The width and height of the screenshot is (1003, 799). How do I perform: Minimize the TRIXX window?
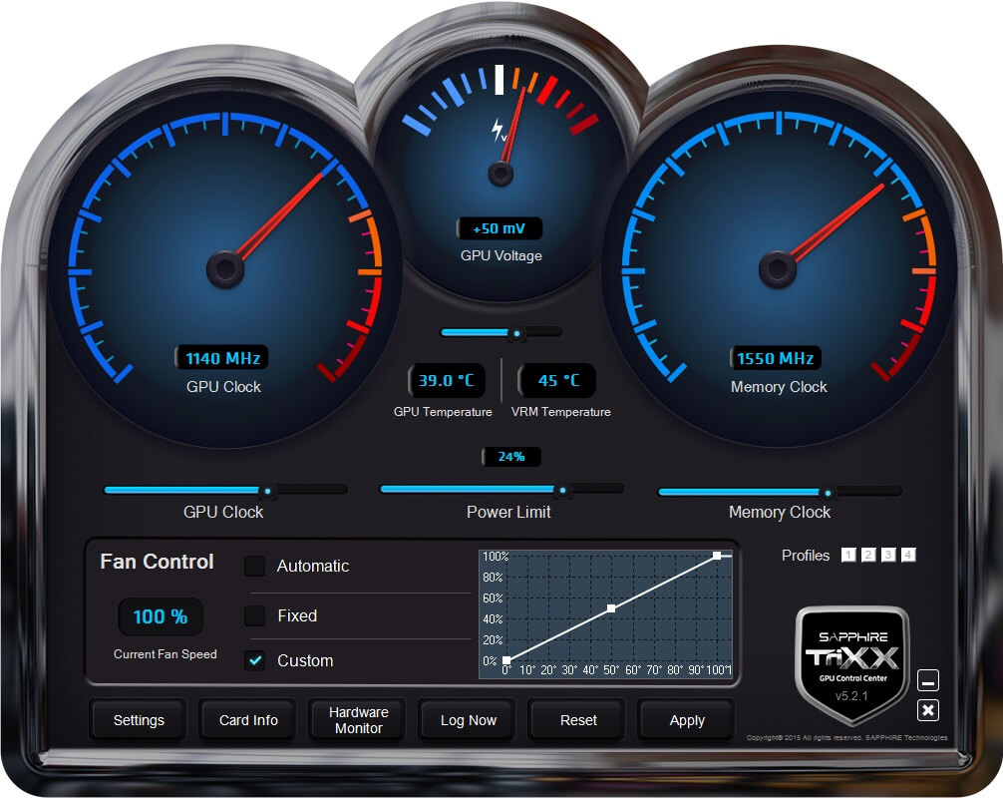point(928,682)
